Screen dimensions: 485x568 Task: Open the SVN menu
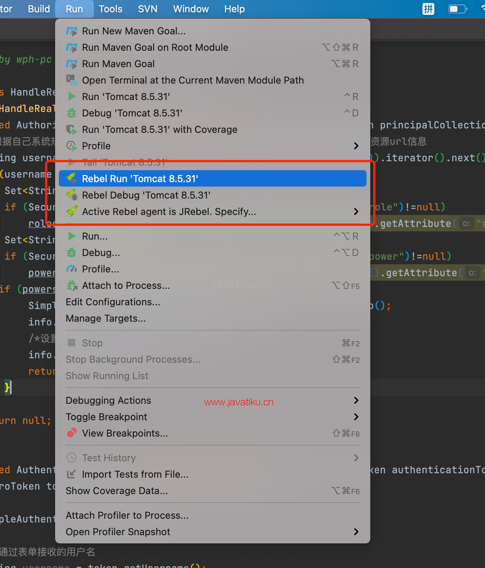click(x=148, y=9)
